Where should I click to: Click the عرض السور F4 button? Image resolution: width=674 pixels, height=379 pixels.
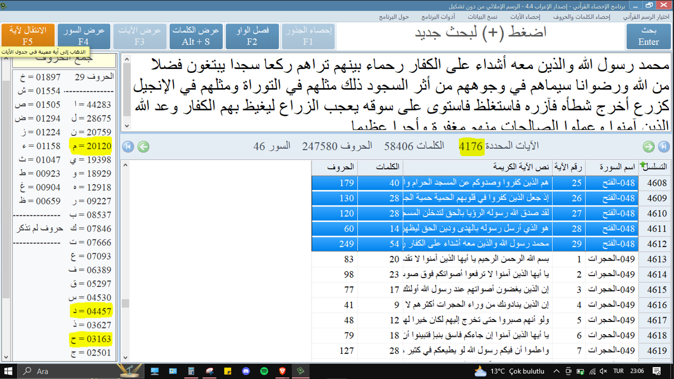click(x=83, y=36)
